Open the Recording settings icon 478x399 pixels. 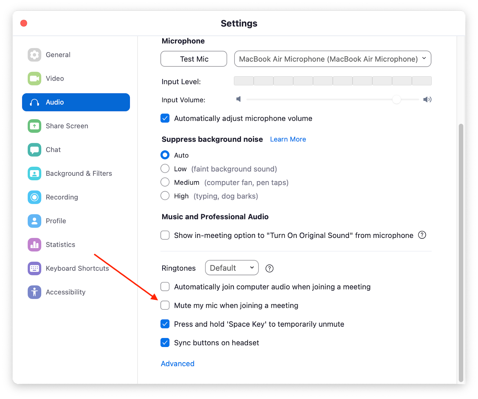(x=34, y=197)
